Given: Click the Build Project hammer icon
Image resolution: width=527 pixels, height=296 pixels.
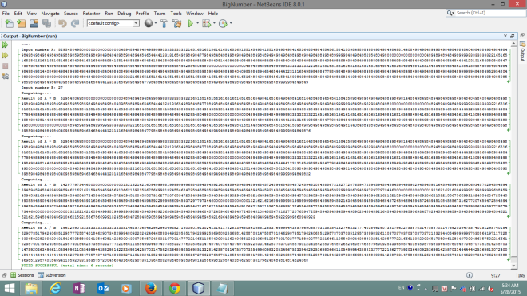Looking at the screenshot, I should tap(164, 23).
